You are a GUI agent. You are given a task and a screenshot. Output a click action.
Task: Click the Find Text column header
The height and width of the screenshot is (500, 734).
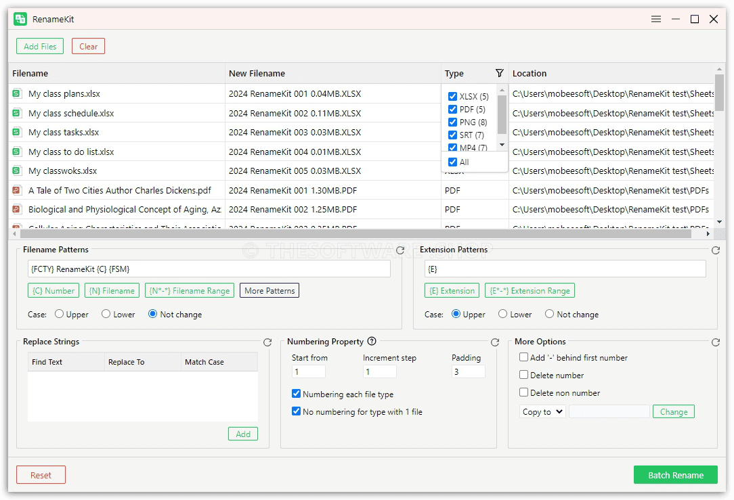tap(66, 362)
